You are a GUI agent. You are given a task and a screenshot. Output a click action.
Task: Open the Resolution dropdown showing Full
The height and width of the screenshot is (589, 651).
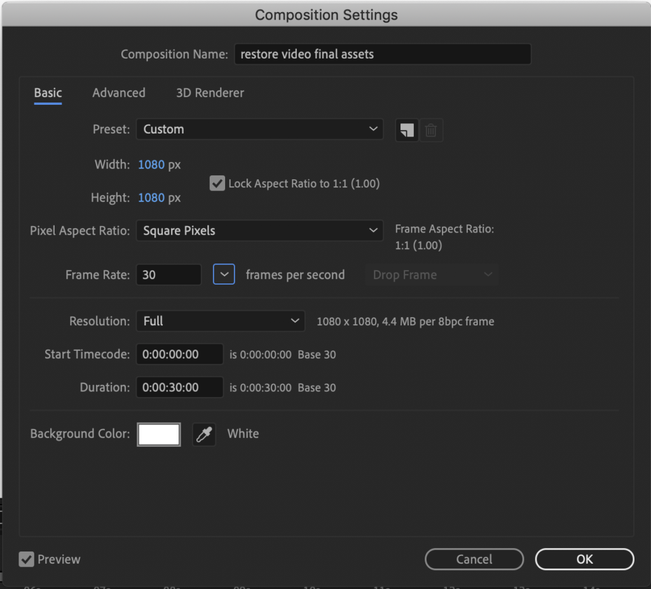[220, 321]
